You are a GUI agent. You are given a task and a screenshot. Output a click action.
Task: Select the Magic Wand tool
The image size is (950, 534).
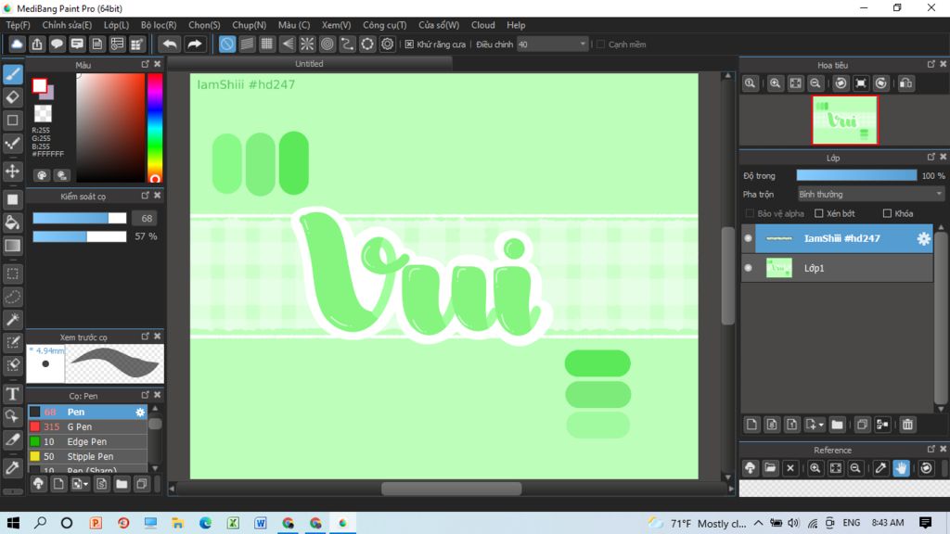[x=13, y=320]
